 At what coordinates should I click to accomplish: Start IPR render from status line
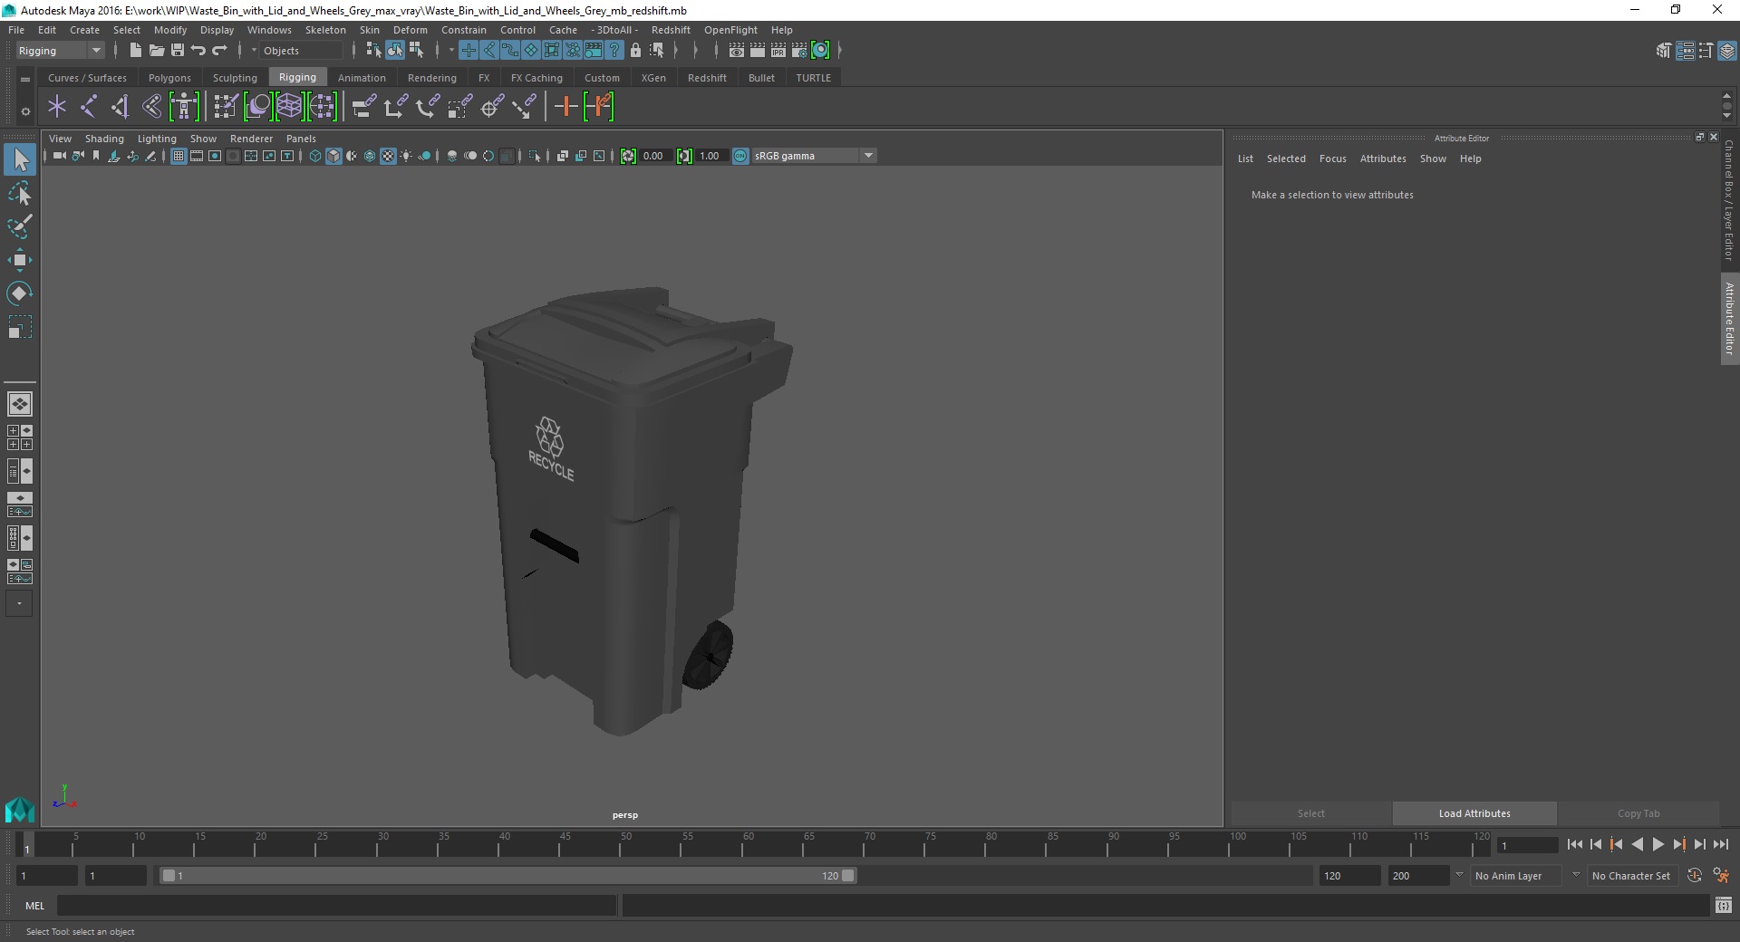click(x=778, y=51)
